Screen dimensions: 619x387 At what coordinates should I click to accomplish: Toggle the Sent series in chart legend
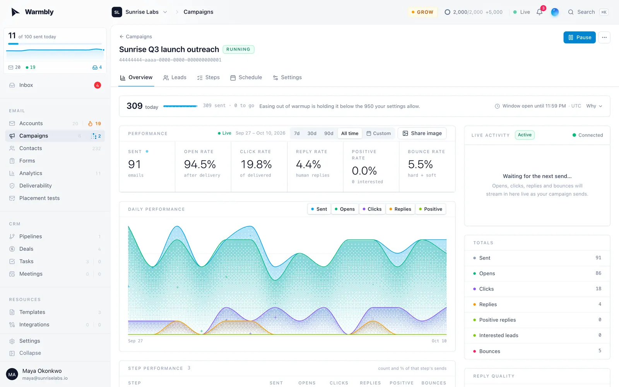319,209
